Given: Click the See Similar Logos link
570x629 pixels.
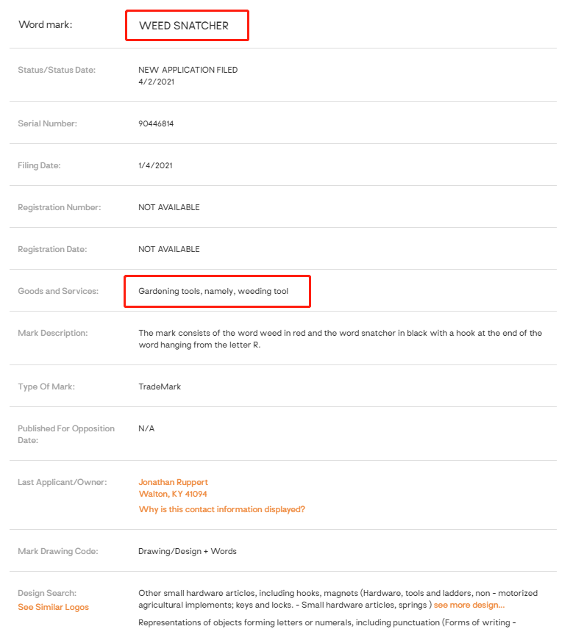Looking at the screenshot, I should [53, 607].
